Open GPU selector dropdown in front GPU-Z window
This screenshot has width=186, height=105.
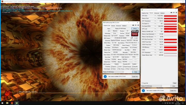[x=113, y=72]
